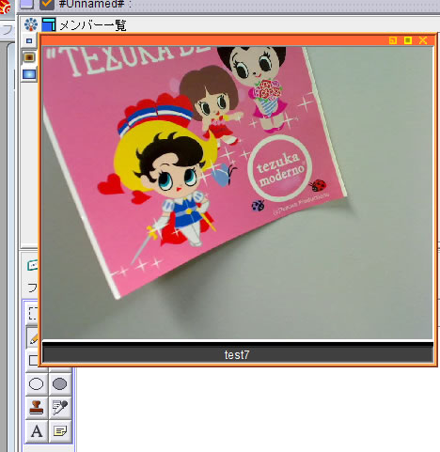Toggle the empty lavender box left of checkmark
Viewport: 440px width, 452px height.
[x=27, y=4]
